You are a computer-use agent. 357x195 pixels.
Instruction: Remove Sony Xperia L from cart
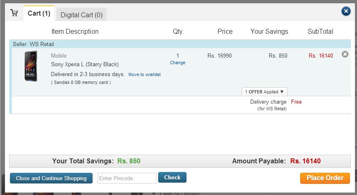click(345, 54)
